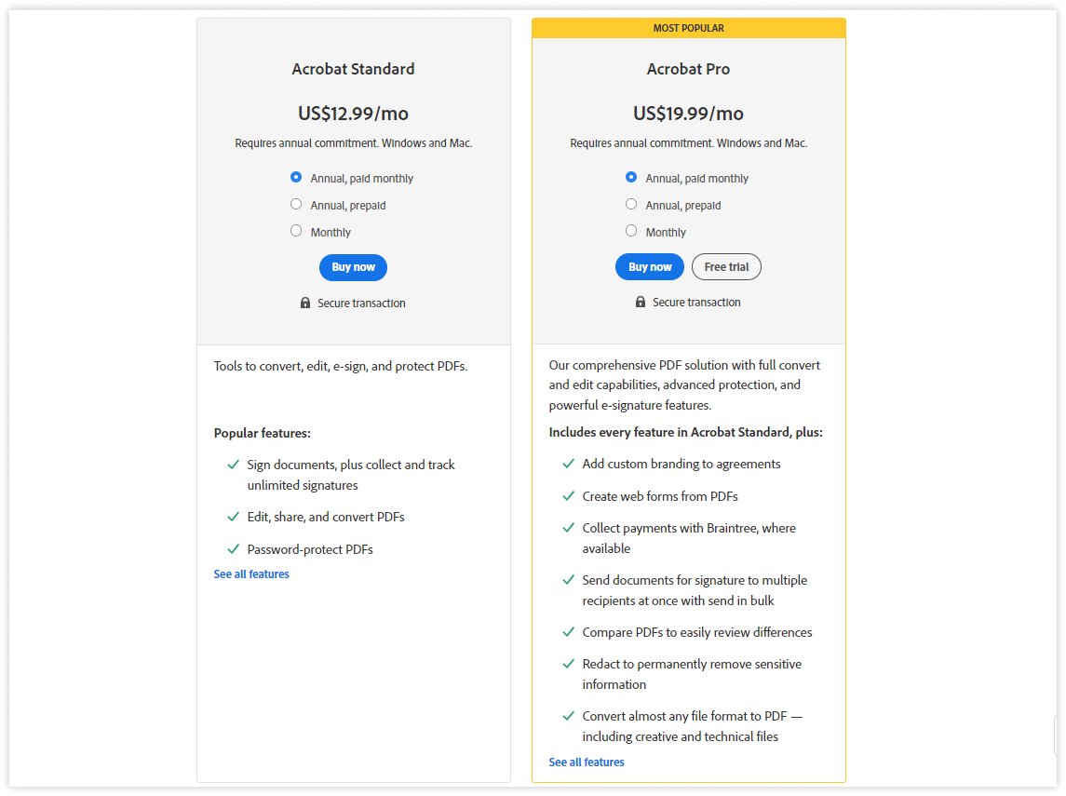Click the lock icon beside Pro's Secure transaction text
1066x796 pixels.
tap(640, 302)
